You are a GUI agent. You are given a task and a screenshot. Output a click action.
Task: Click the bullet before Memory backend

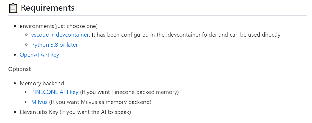coord(15,84)
